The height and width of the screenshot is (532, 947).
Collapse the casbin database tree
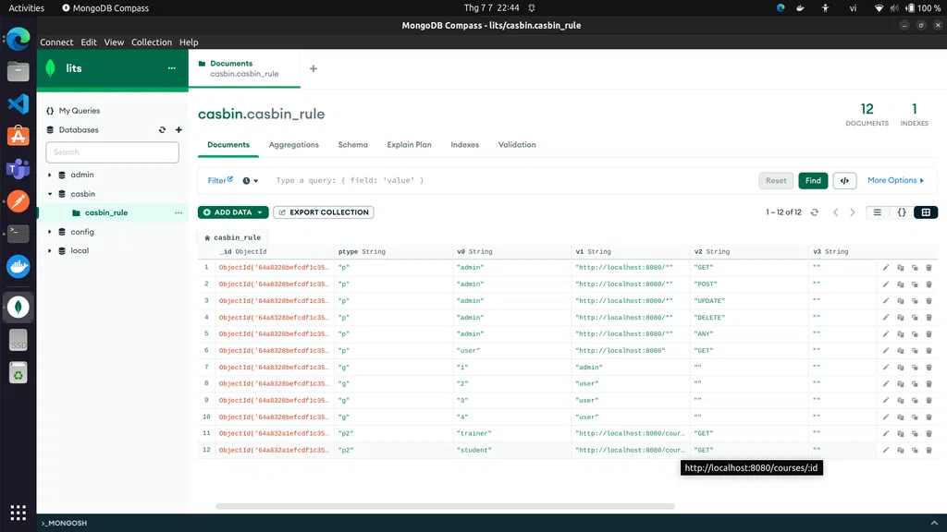coord(50,194)
